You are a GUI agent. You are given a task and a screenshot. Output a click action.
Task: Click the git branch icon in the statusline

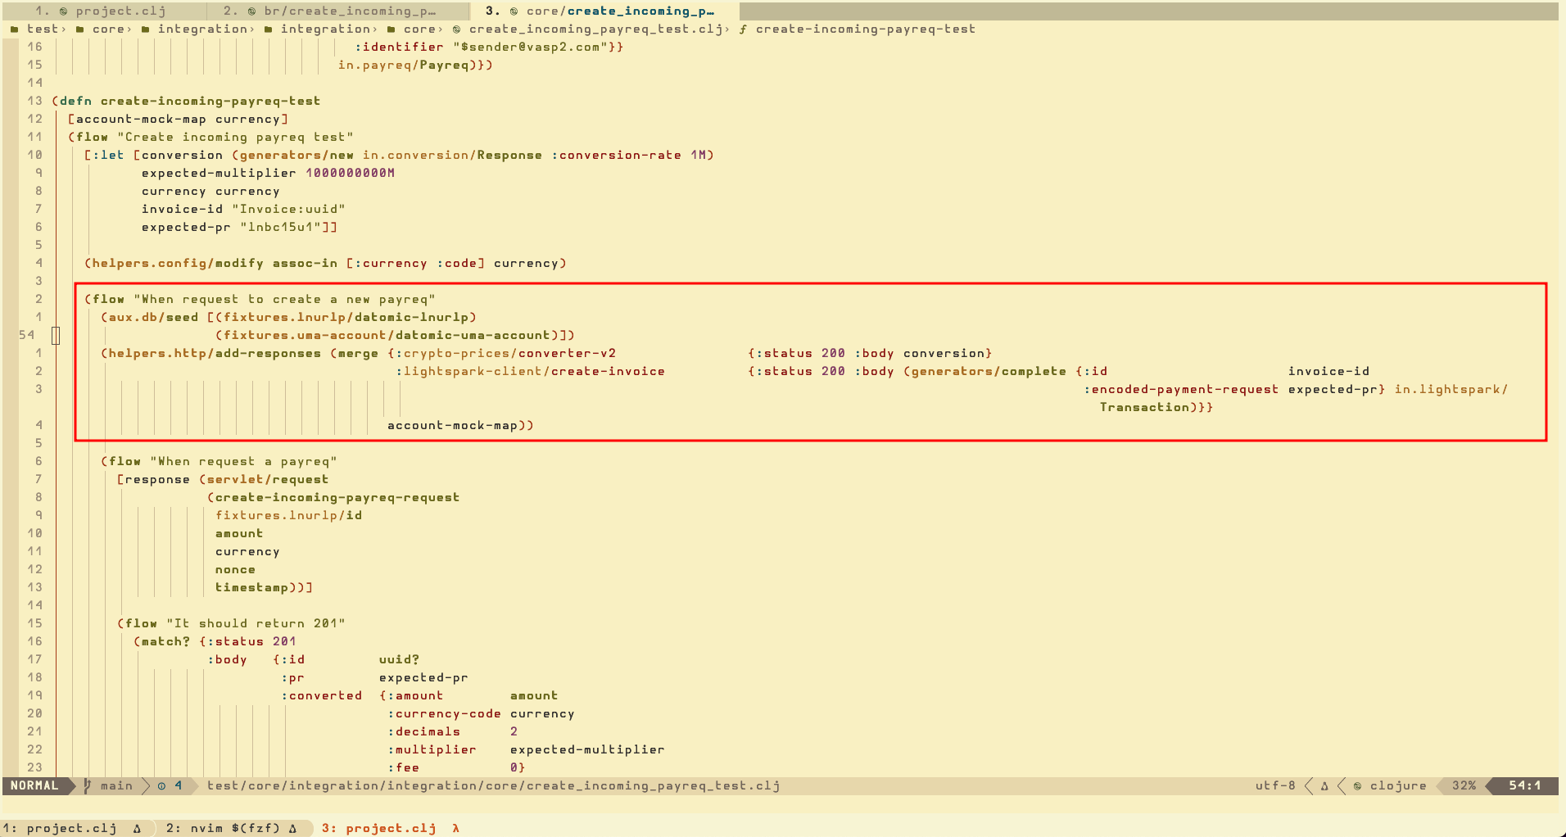pyautogui.click(x=87, y=786)
